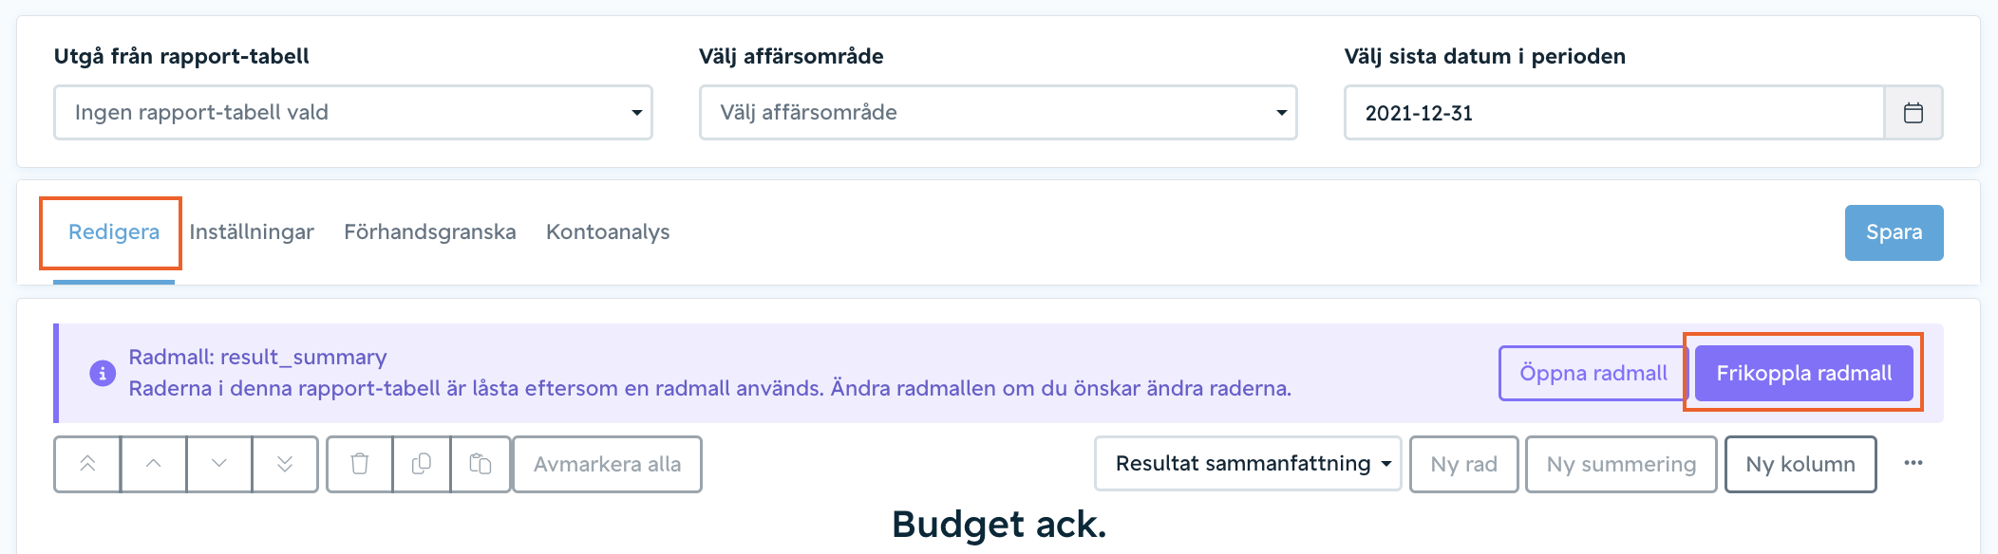Click the move-to-top double chevron icon
1998x554 pixels.
click(x=87, y=464)
